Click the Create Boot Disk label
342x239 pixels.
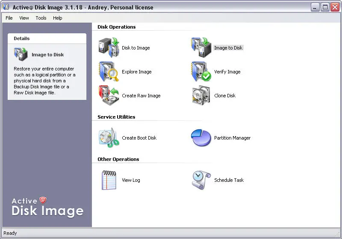139,138
